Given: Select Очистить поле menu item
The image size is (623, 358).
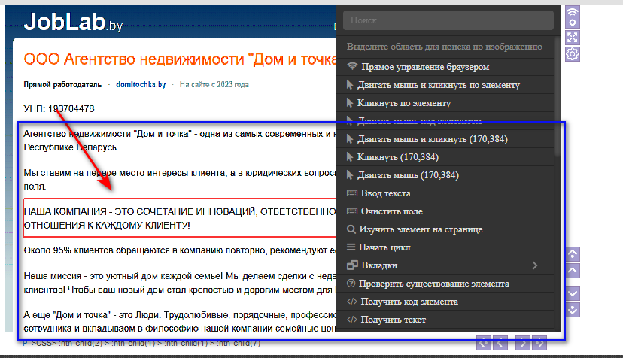Looking at the screenshot, I should (445, 211).
